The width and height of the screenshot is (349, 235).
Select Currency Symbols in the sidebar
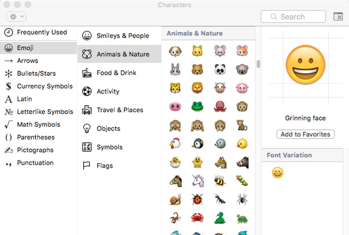click(39, 86)
